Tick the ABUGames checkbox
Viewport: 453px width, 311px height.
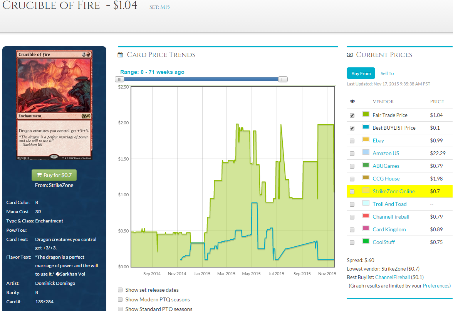click(352, 166)
